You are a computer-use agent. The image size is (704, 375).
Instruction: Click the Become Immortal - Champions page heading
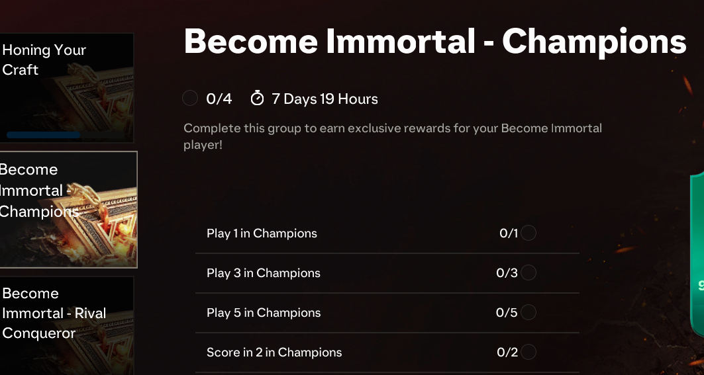tap(434, 42)
